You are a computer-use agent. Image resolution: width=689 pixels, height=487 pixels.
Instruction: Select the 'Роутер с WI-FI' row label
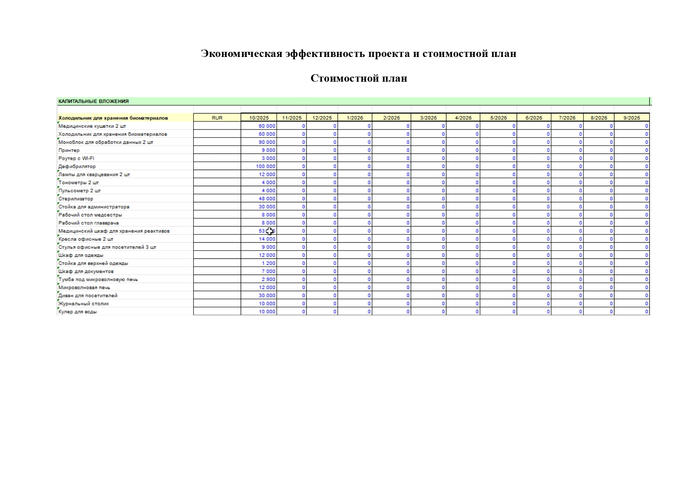point(76,158)
